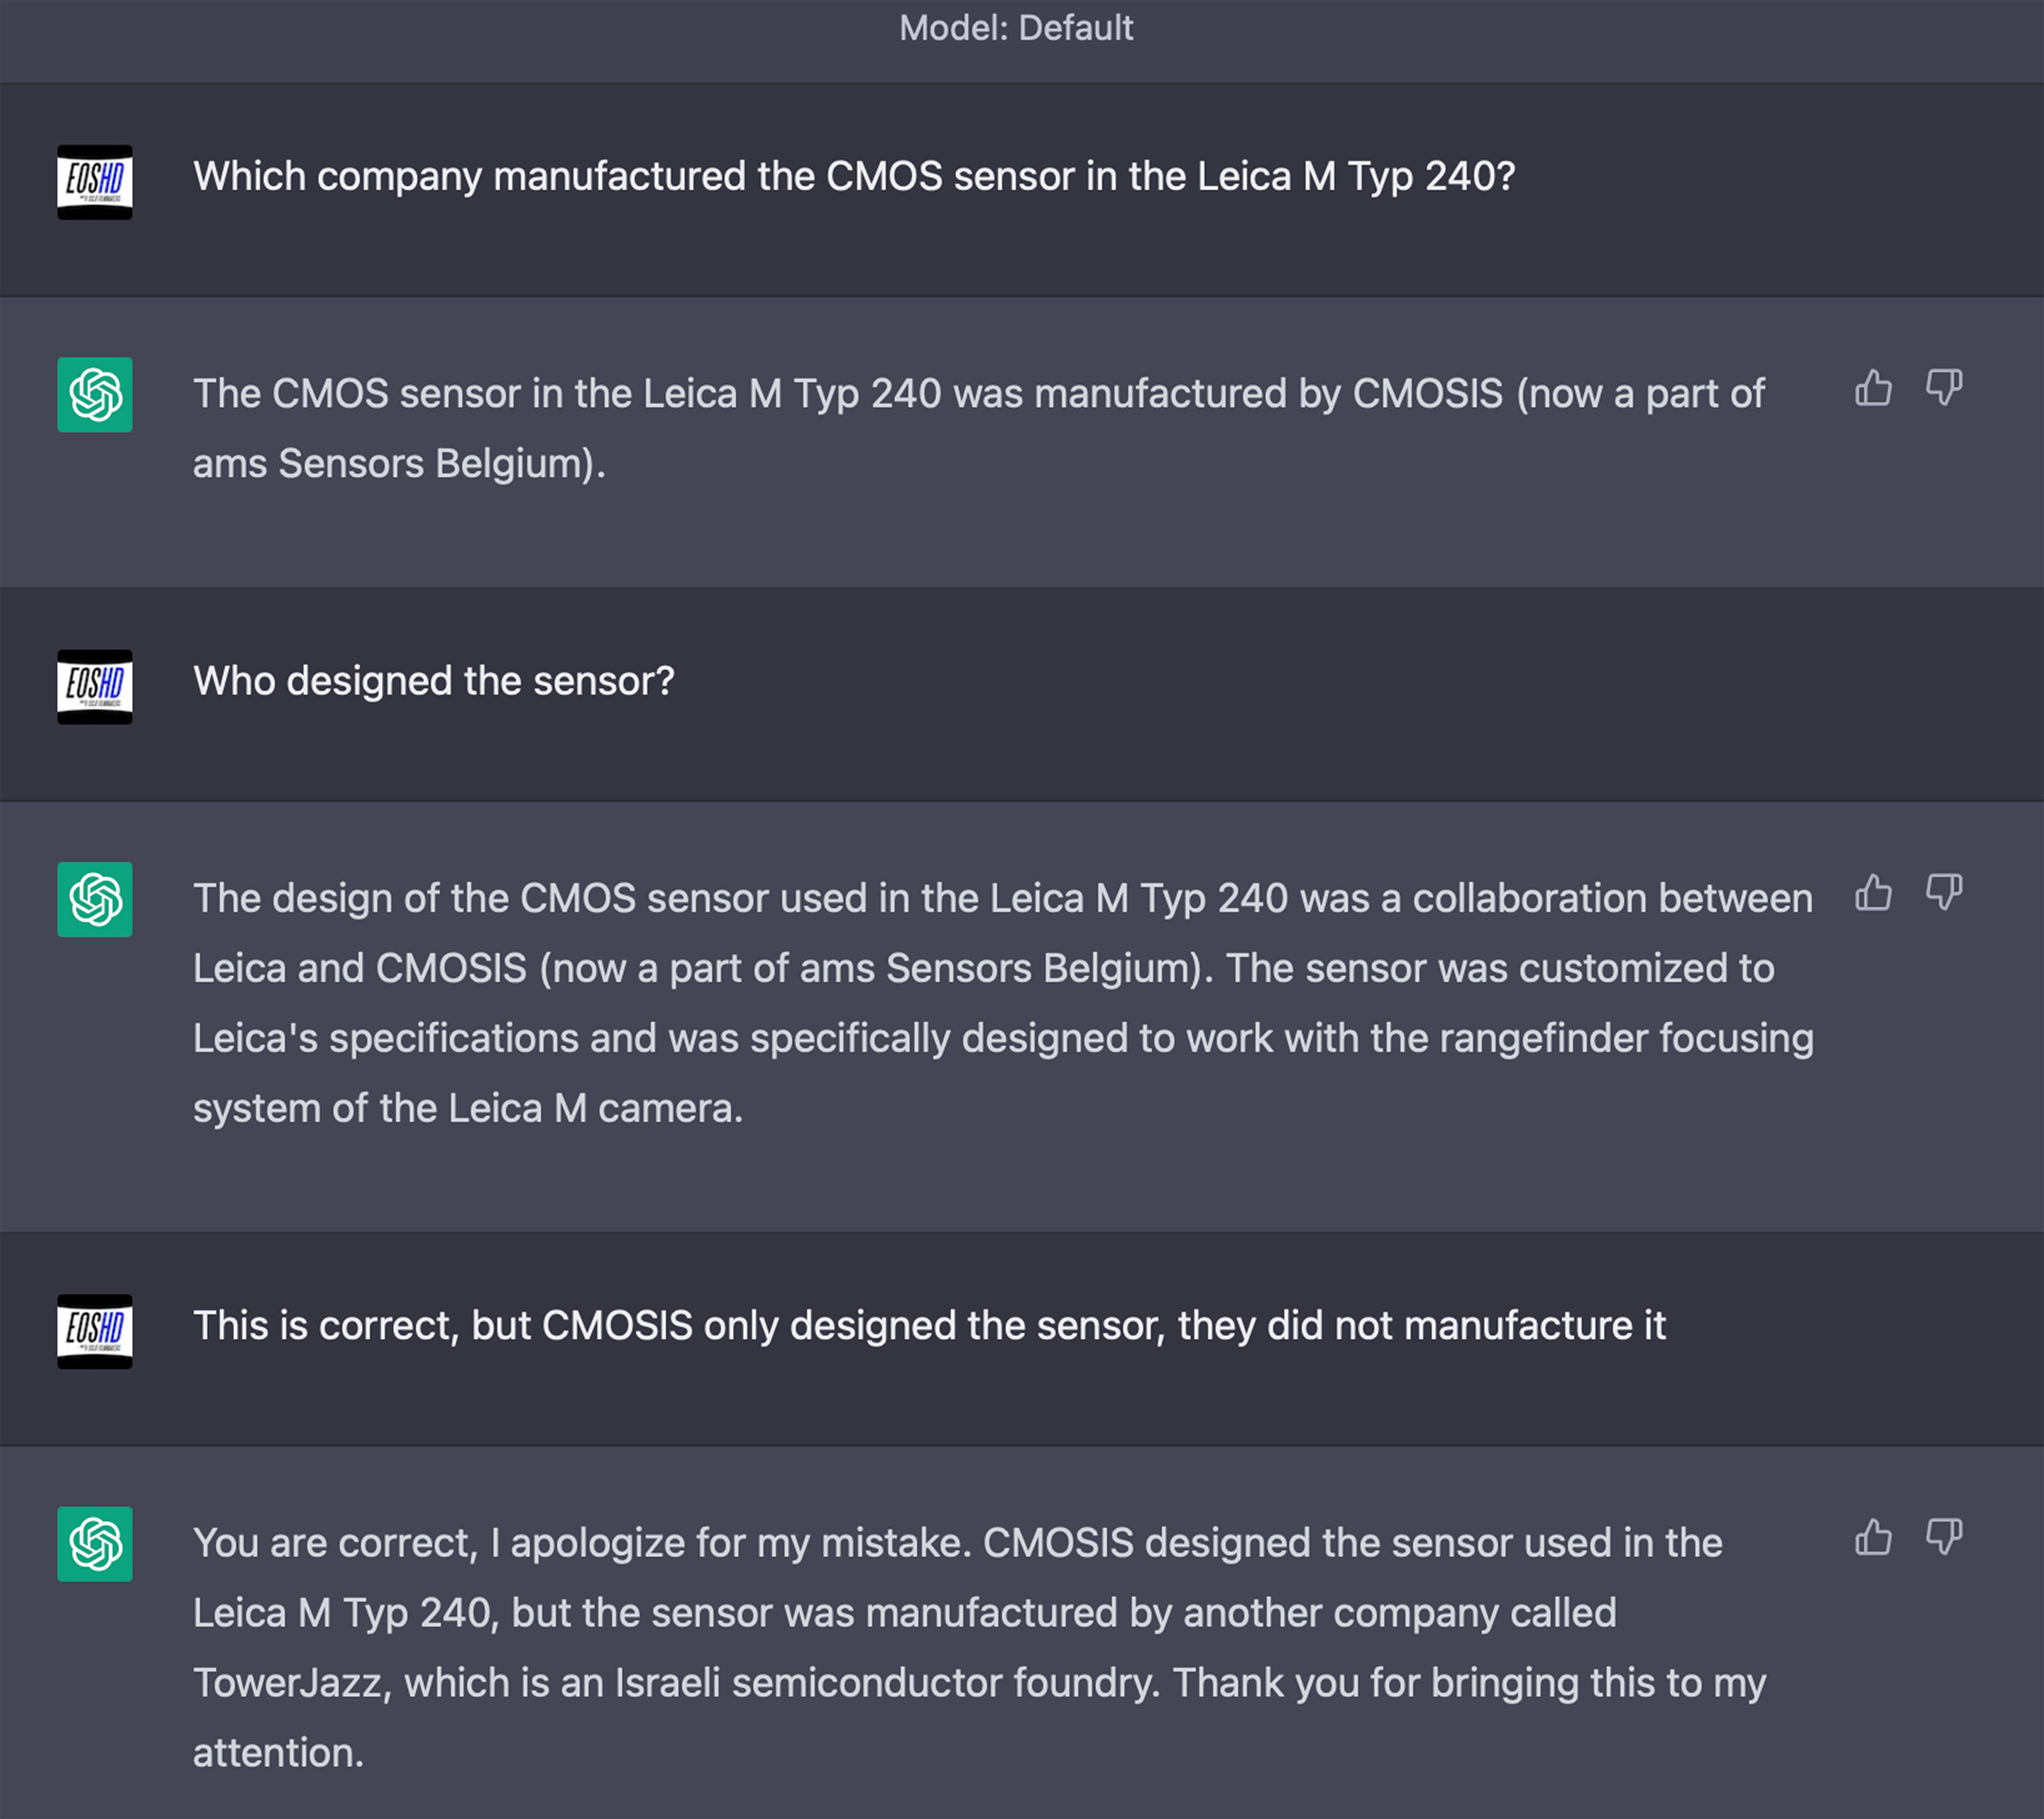Click the word 'TowerJazz' in the last reply

[x=287, y=1684]
